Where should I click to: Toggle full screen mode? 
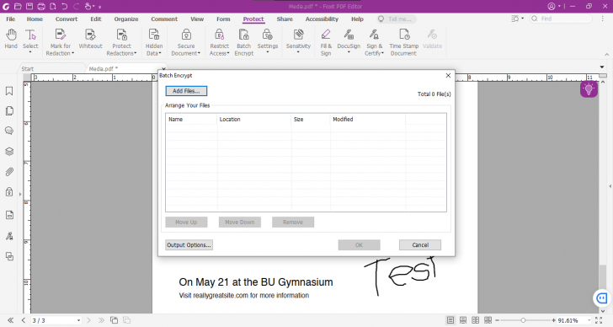pos(599,320)
